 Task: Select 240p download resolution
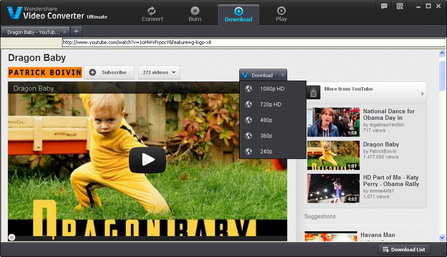click(x=266, y=152)
